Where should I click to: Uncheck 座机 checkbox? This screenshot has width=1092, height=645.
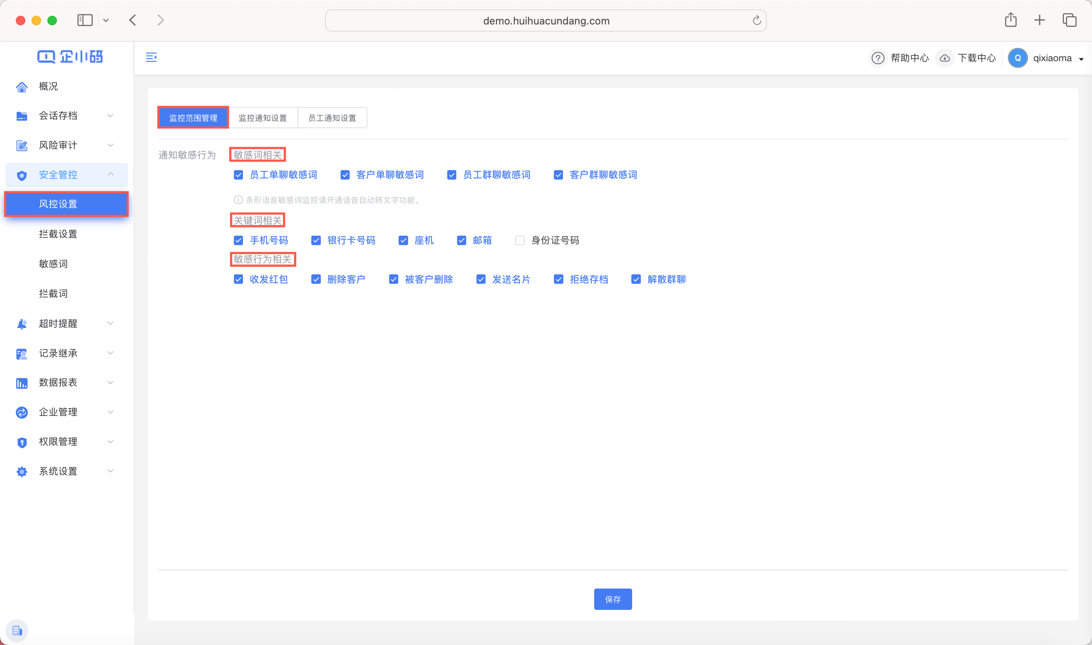(403, 240)
